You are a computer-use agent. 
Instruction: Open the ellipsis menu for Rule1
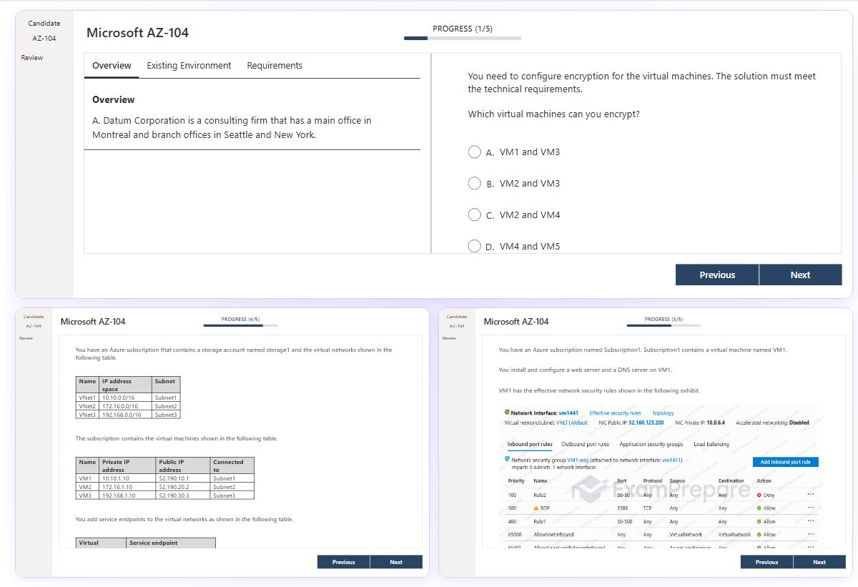tap(811, 521)
